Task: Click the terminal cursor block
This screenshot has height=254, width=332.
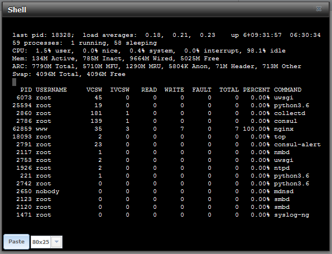Action: [14, 82]
